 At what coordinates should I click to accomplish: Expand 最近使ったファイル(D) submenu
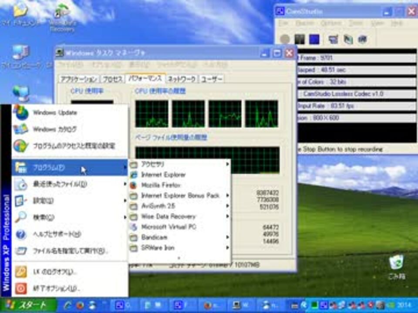(x=70, y=184)
